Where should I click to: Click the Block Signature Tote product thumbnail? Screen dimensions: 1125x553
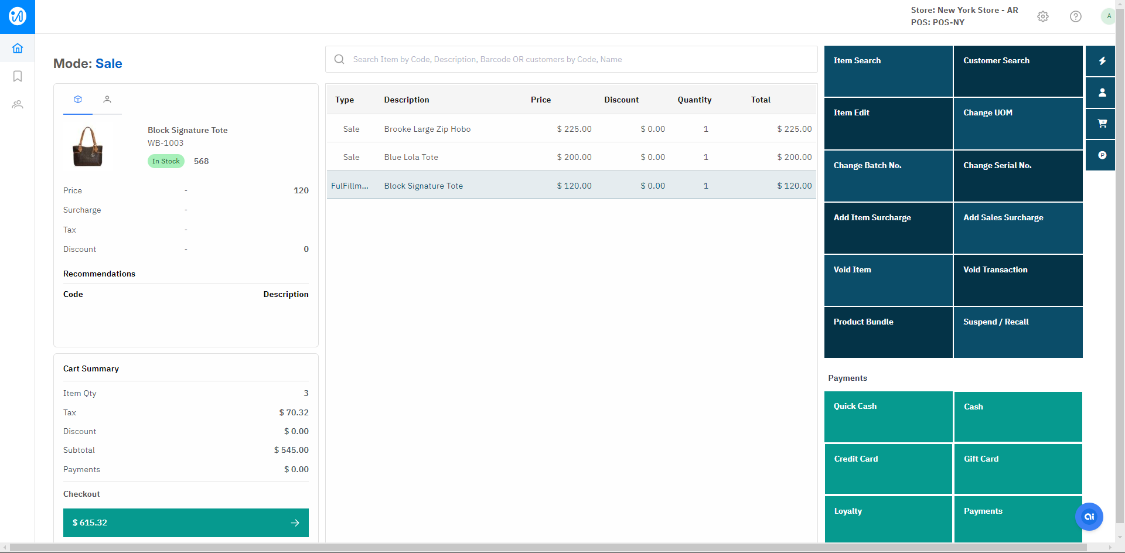pos(88,146)
